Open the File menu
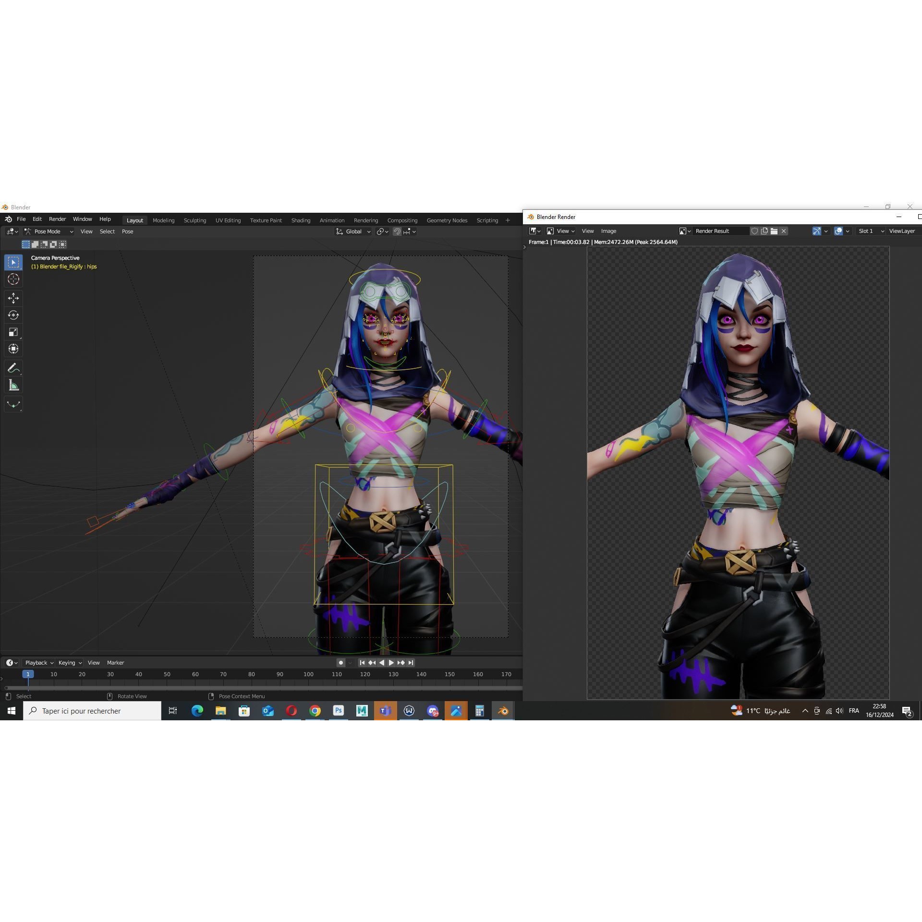 21,219
